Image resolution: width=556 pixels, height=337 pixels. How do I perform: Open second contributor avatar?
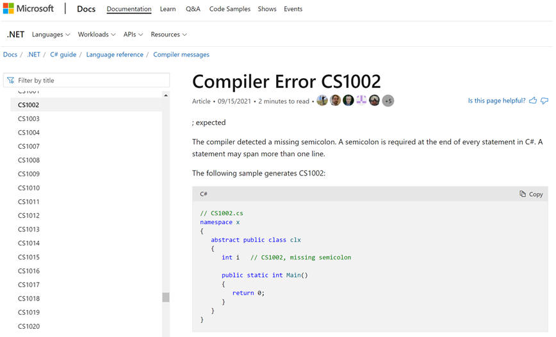point(335,101)
